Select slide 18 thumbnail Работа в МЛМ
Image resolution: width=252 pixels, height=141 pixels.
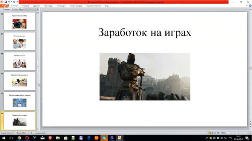[x=20, y=61]
